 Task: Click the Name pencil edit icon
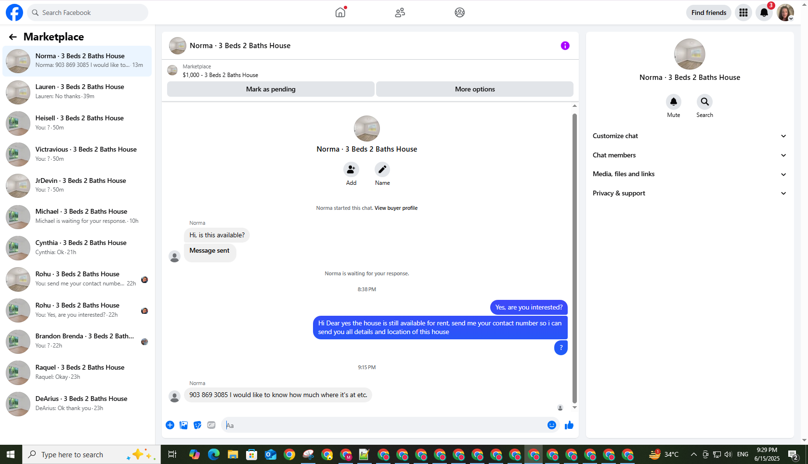pos(382,169)
